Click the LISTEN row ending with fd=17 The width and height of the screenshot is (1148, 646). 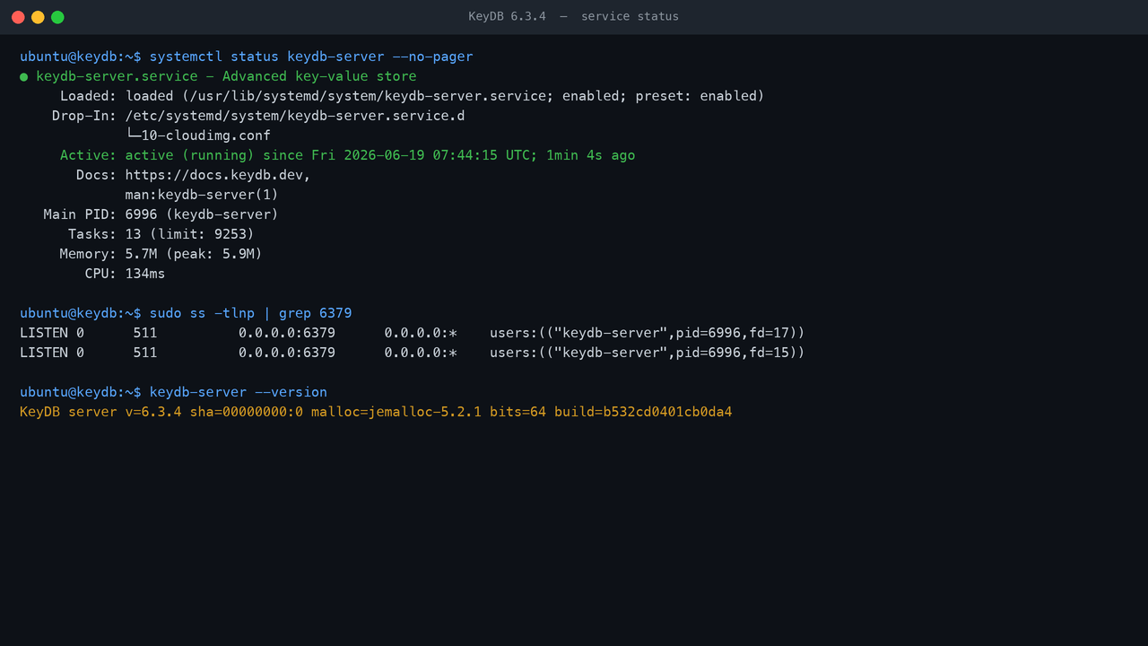(x=413, y=333)
